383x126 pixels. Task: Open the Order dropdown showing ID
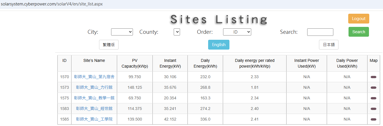[237, 32]
